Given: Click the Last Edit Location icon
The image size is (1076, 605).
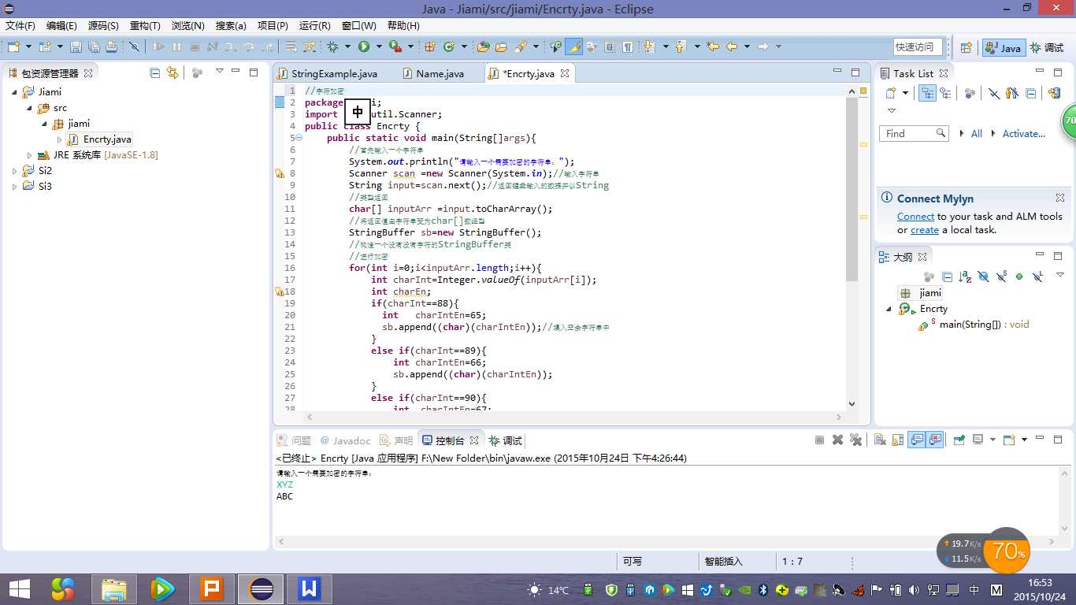Looking at the screenshot, I should [713, 47].
